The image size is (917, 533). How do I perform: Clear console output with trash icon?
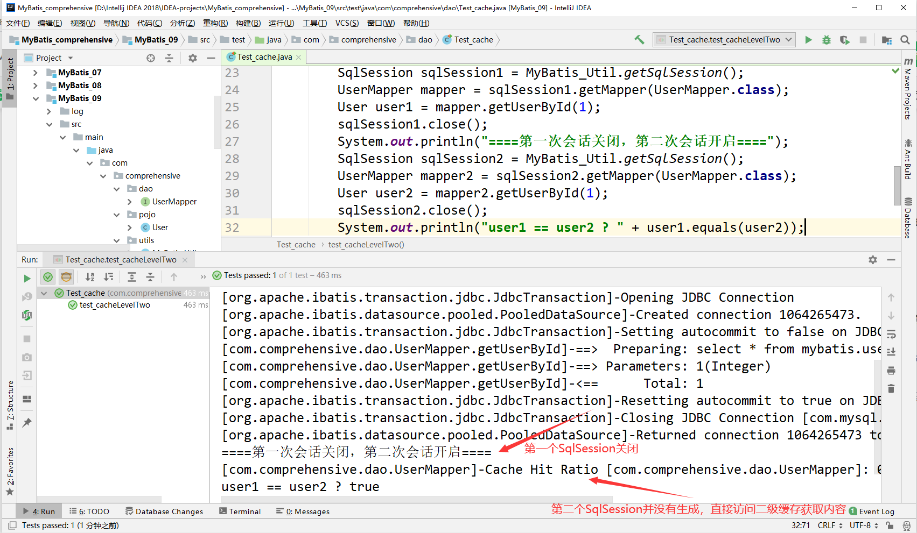click(891, 388)
